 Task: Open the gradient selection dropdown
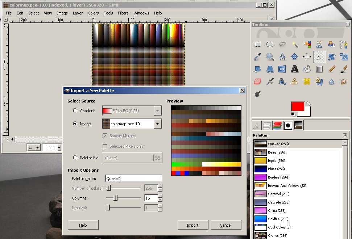(157, 111)
